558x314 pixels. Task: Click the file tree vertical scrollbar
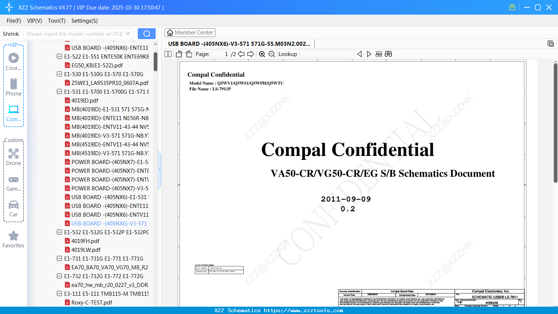(155, 61)
